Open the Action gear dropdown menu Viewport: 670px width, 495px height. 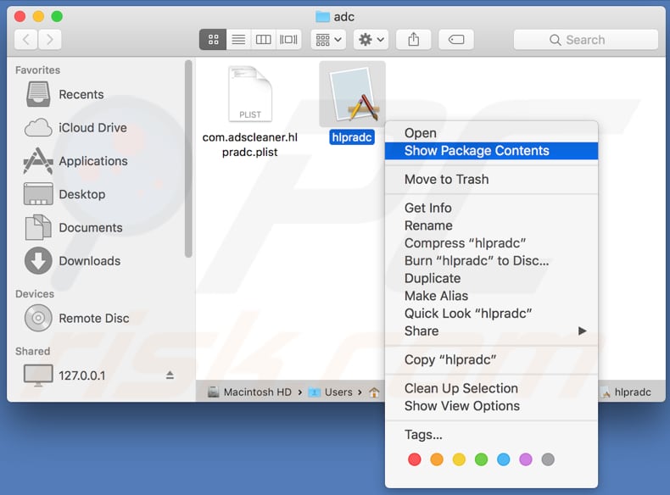coord(371,39)
